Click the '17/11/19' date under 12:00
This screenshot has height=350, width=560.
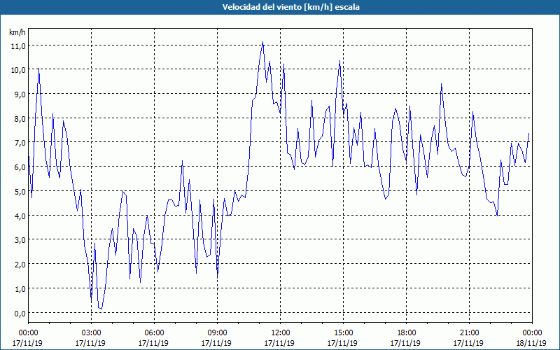point(279,343)
